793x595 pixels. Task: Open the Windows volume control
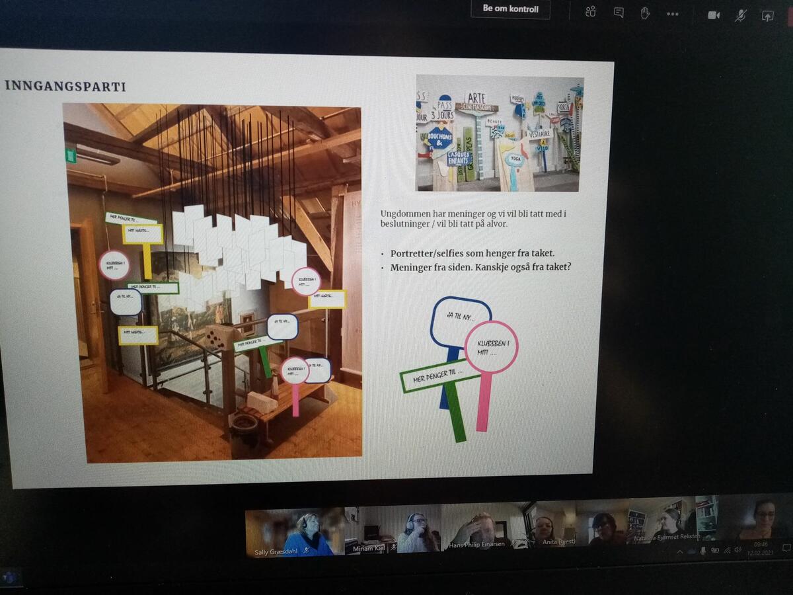(738, 550)
